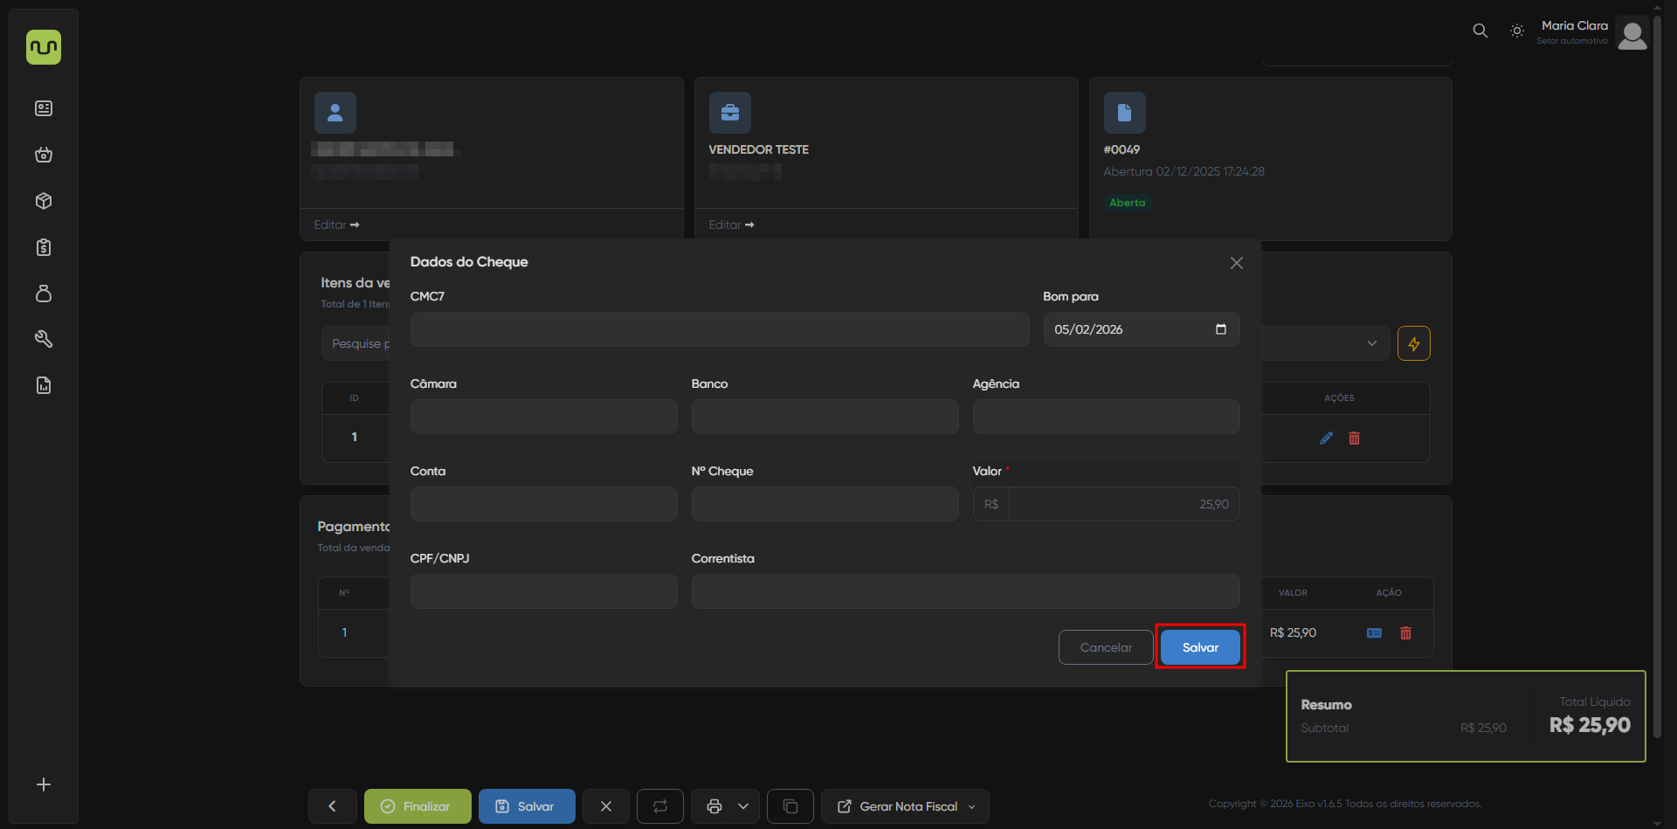Click the blue pencil edit item icon

pos(1326,439)
